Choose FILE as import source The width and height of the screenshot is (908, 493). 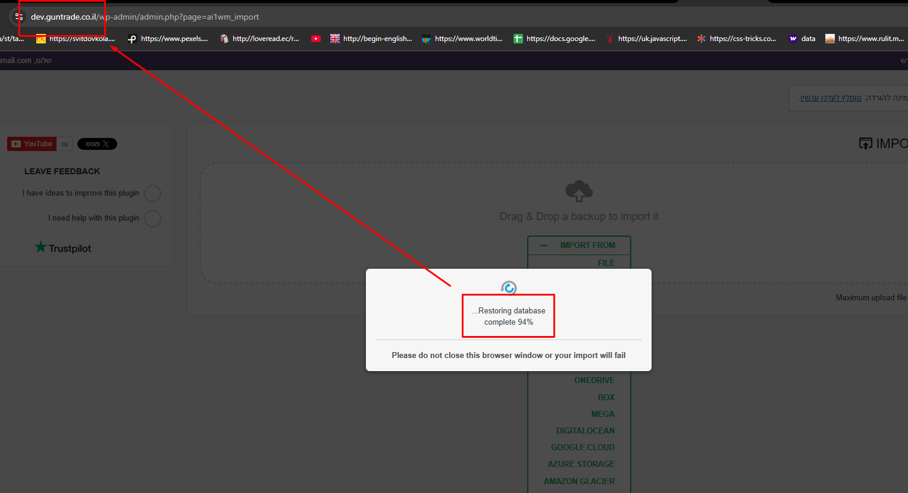pyautogui.click(x=606, y=263)
